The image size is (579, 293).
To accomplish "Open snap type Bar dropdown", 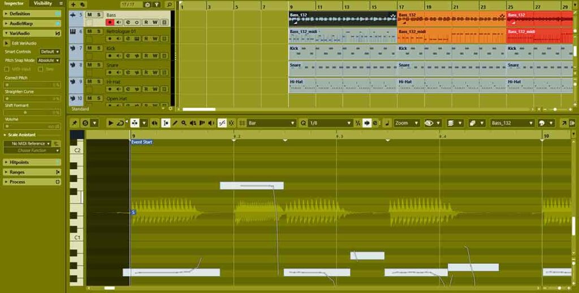I will (x=272, y=123).
